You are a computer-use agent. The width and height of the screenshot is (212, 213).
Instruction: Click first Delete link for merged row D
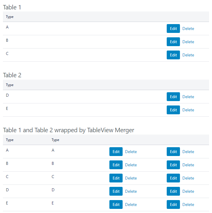click(x=131, y=191)
